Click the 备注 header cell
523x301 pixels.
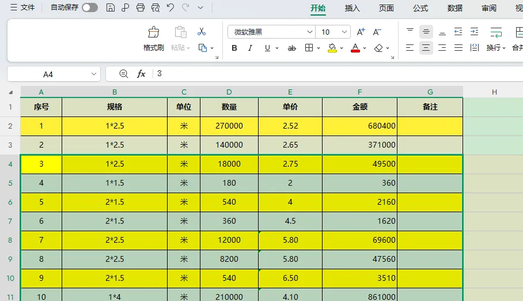coord(430,107)
